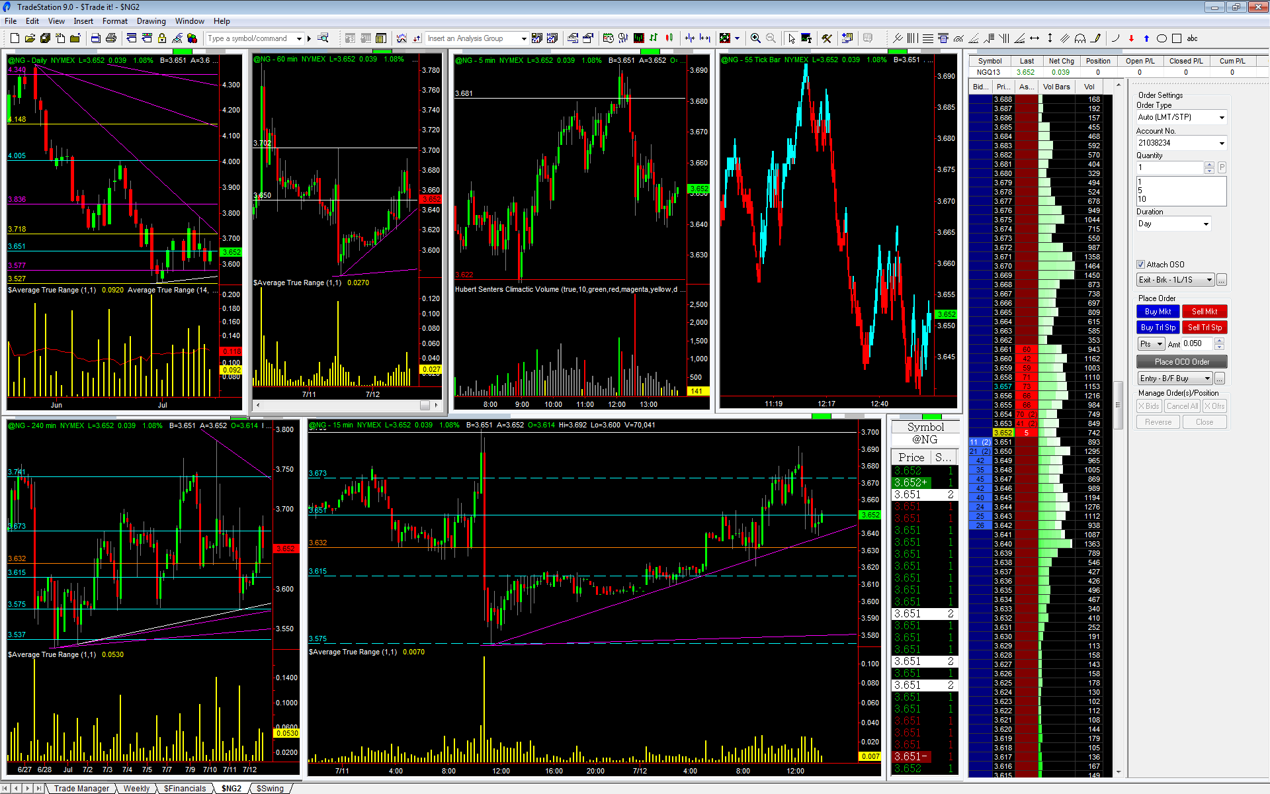Click the Zoom Out magnifier icon
Screen dimensions: 1270x794
click(771, 38)
